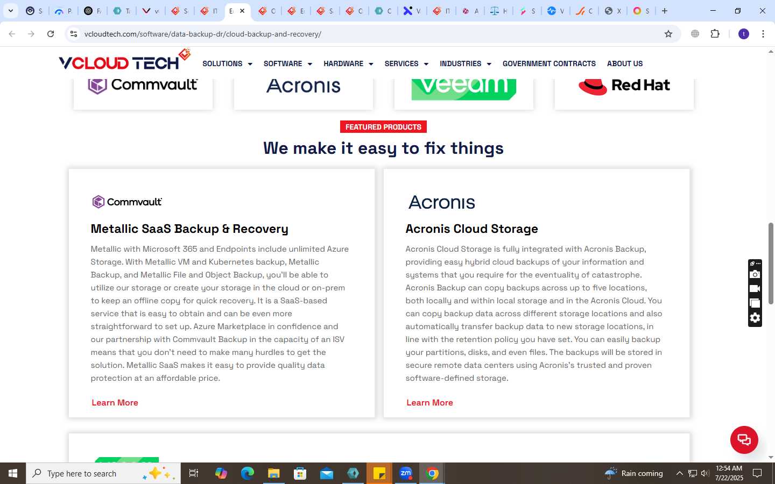The width and height of the screenshot is (775, 484).
Task: Click the page vertical scrollbar thumb
Action: tap(771, 263)
